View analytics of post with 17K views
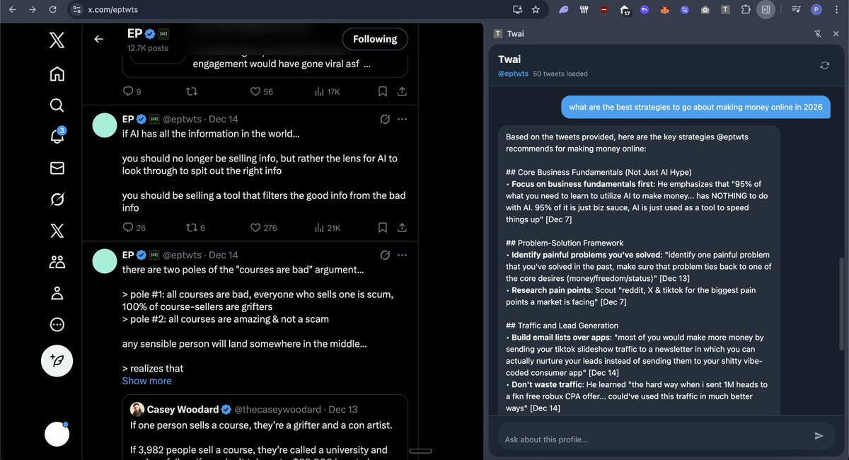 point(327,91)
